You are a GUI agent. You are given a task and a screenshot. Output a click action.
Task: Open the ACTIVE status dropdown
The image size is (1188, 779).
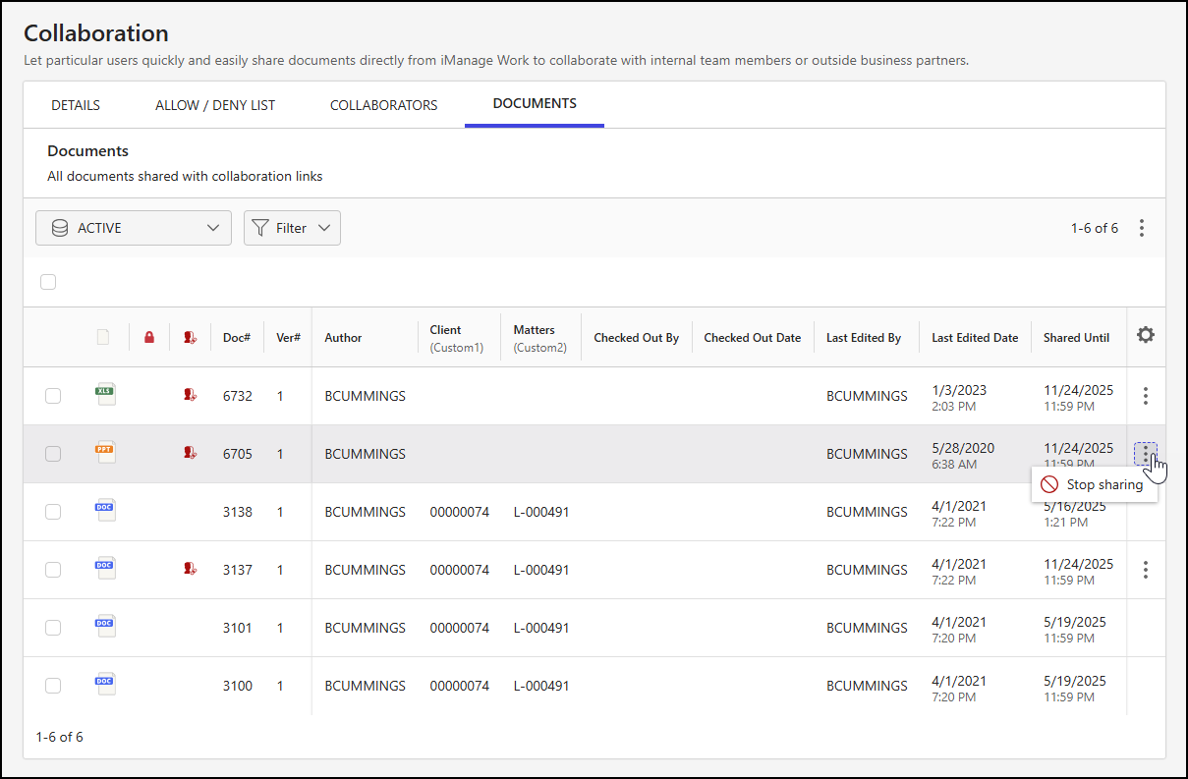click(133, 227)
